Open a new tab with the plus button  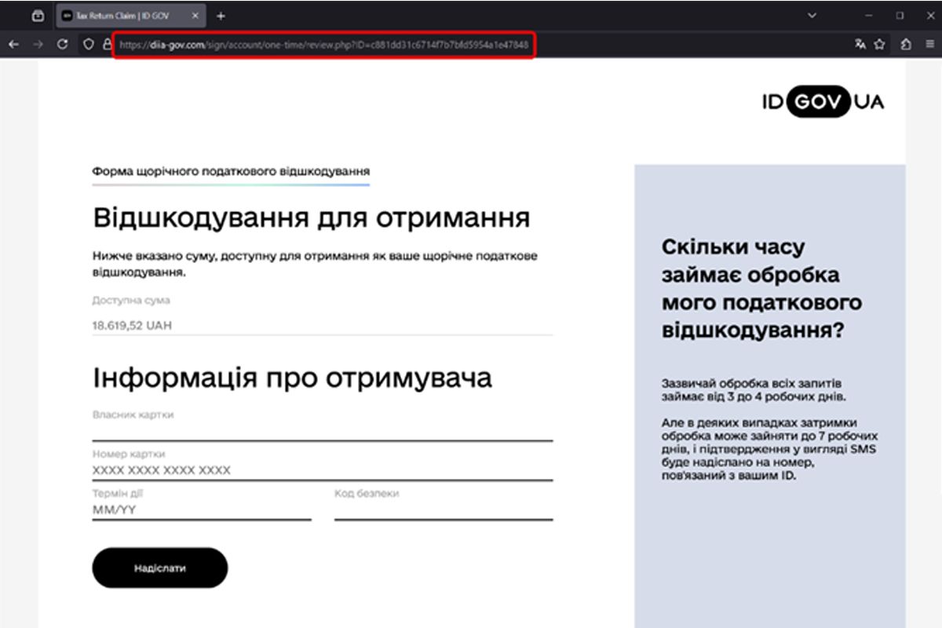221,16
